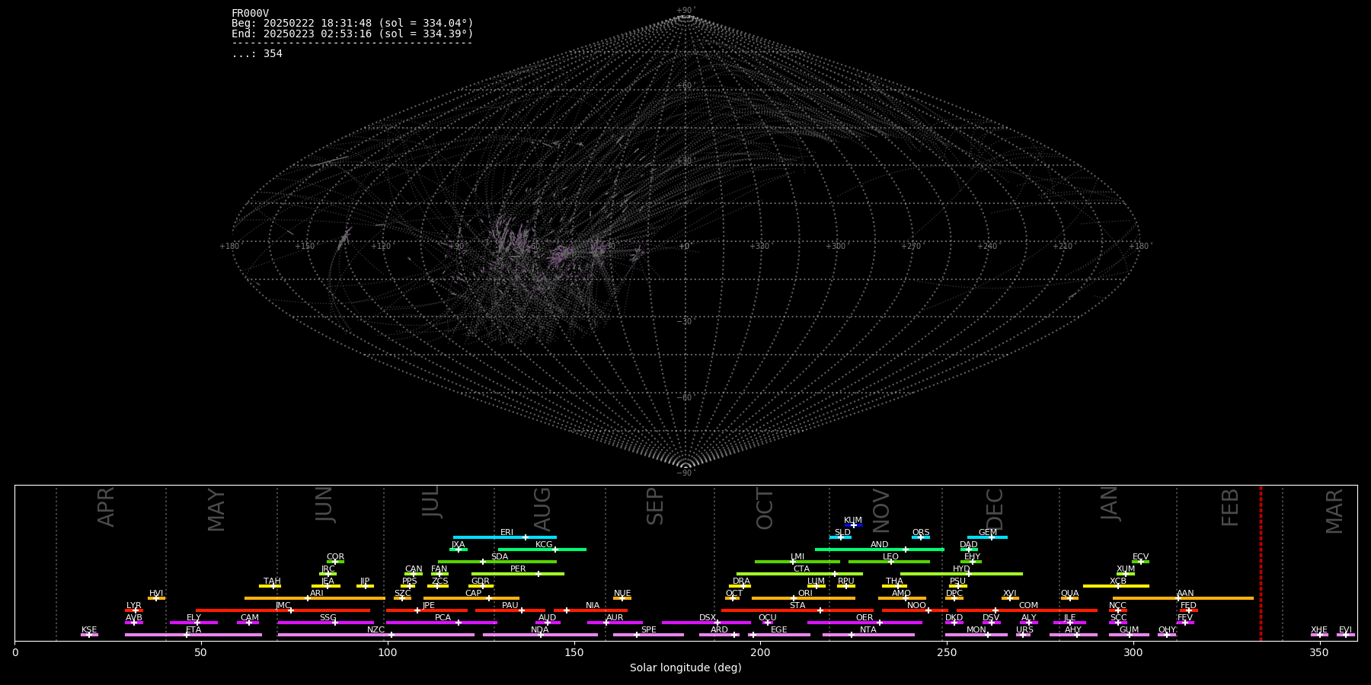Click the COR shower label
Viewport: 1371px width, 685px height.
coord(335,557)
